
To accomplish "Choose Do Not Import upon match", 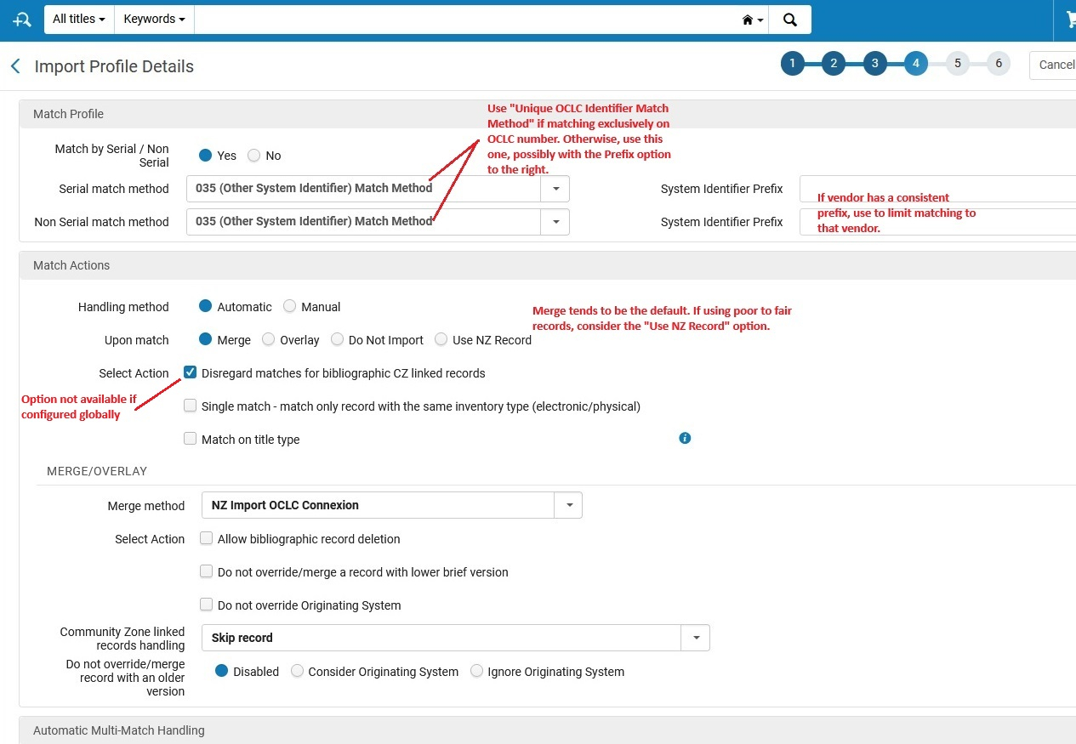I will (337, 340).
